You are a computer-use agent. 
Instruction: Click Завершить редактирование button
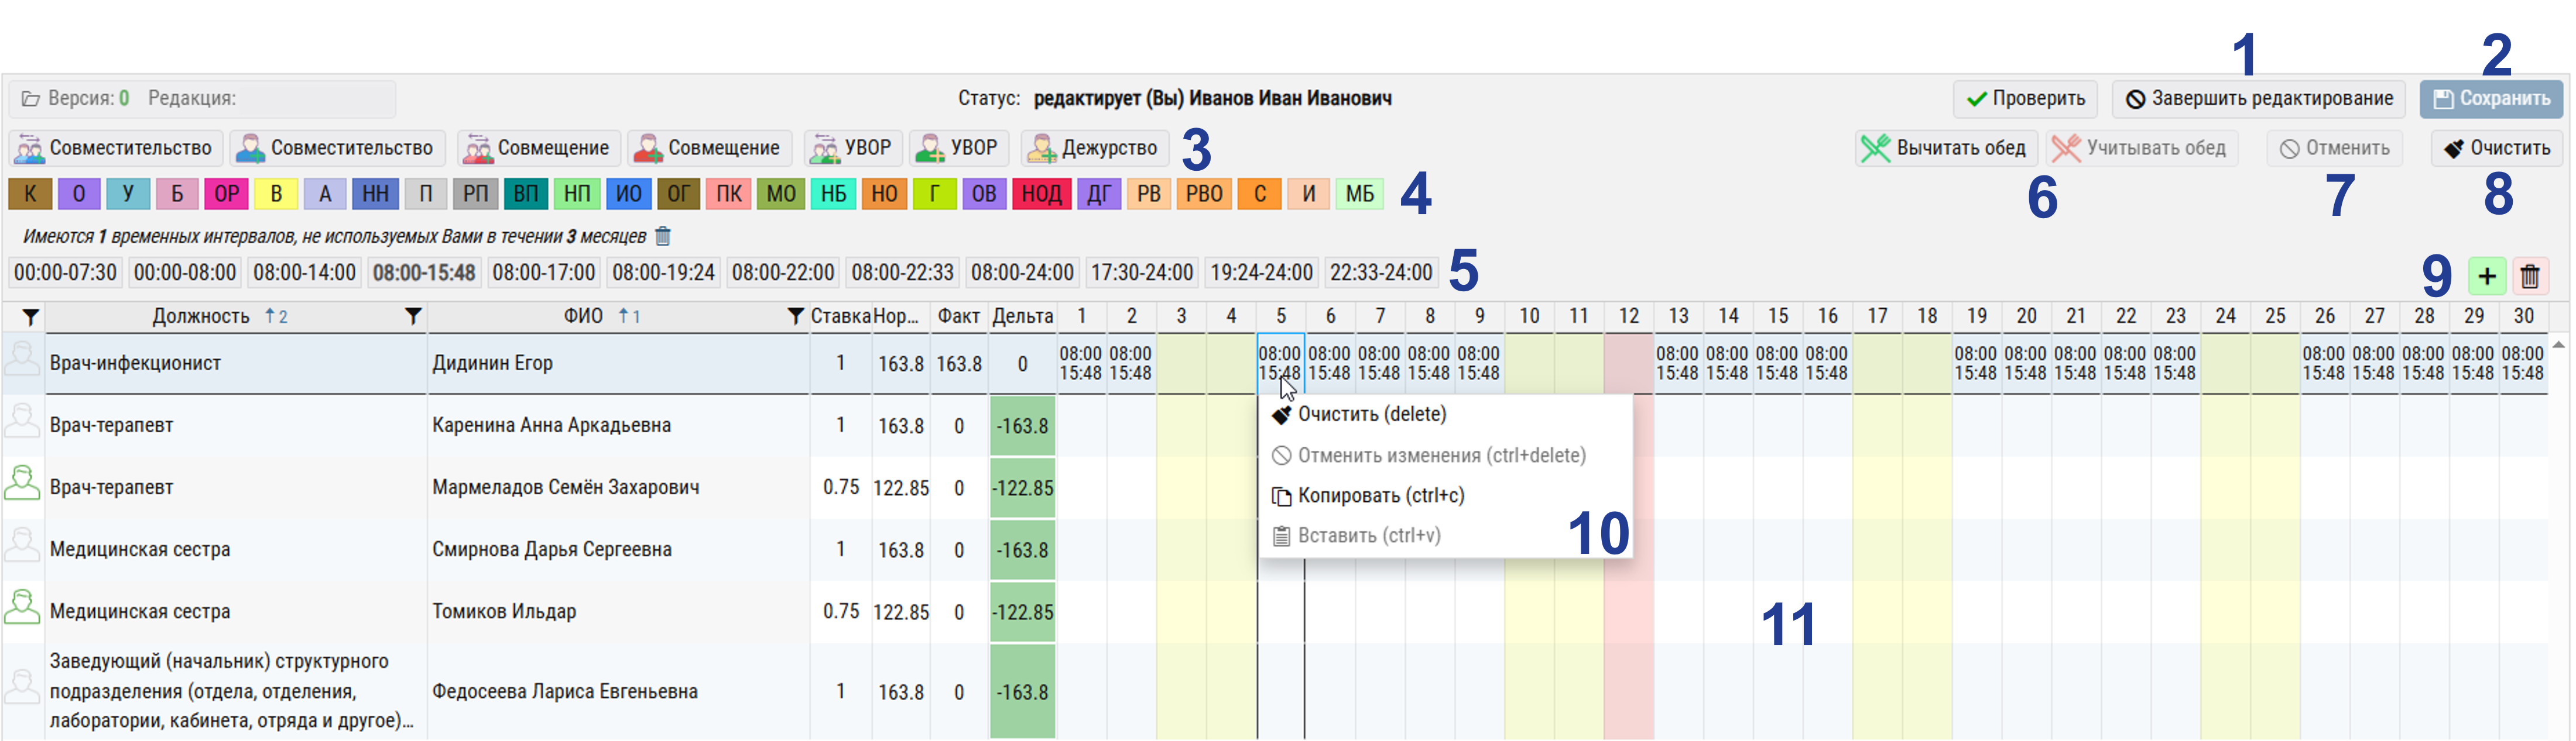tap(2258, 99)
